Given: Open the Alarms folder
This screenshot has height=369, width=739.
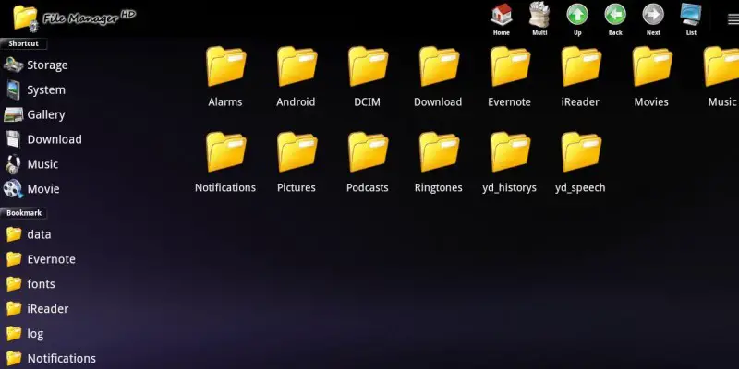Looking at the screenshot, I should tap(225, 77).
